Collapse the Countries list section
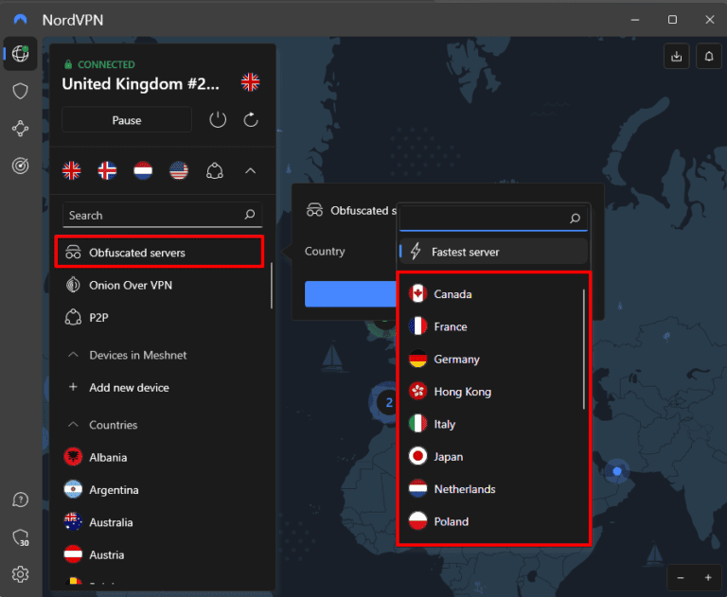Image resolution: width=727 pixels, height=597 pixels. coord(72,425)
